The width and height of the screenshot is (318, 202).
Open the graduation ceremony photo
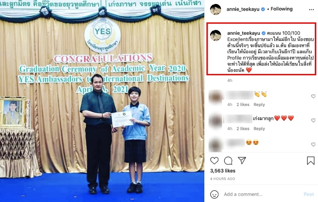102,101
